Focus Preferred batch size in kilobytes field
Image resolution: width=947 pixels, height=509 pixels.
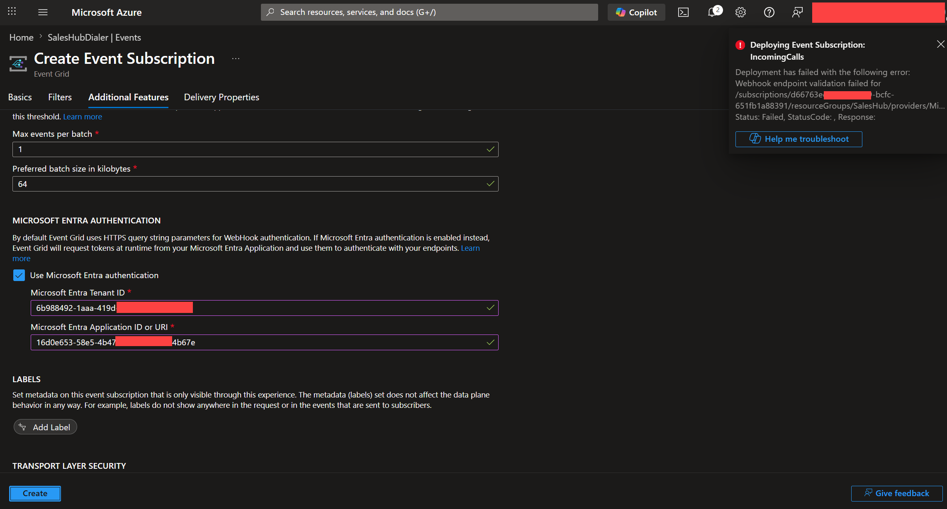pos(255,184)
